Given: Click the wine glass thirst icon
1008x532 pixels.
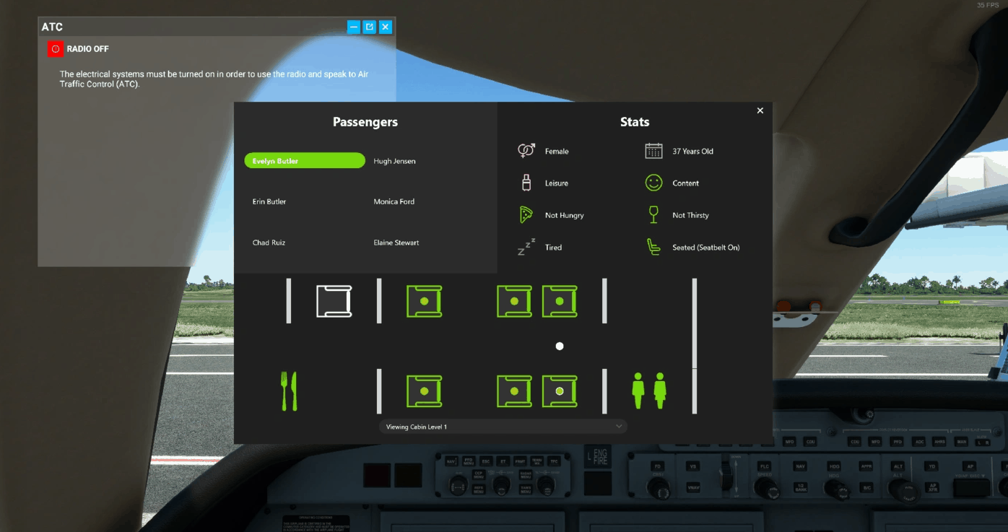Looking at the screenshot, I should coord(653,215).
